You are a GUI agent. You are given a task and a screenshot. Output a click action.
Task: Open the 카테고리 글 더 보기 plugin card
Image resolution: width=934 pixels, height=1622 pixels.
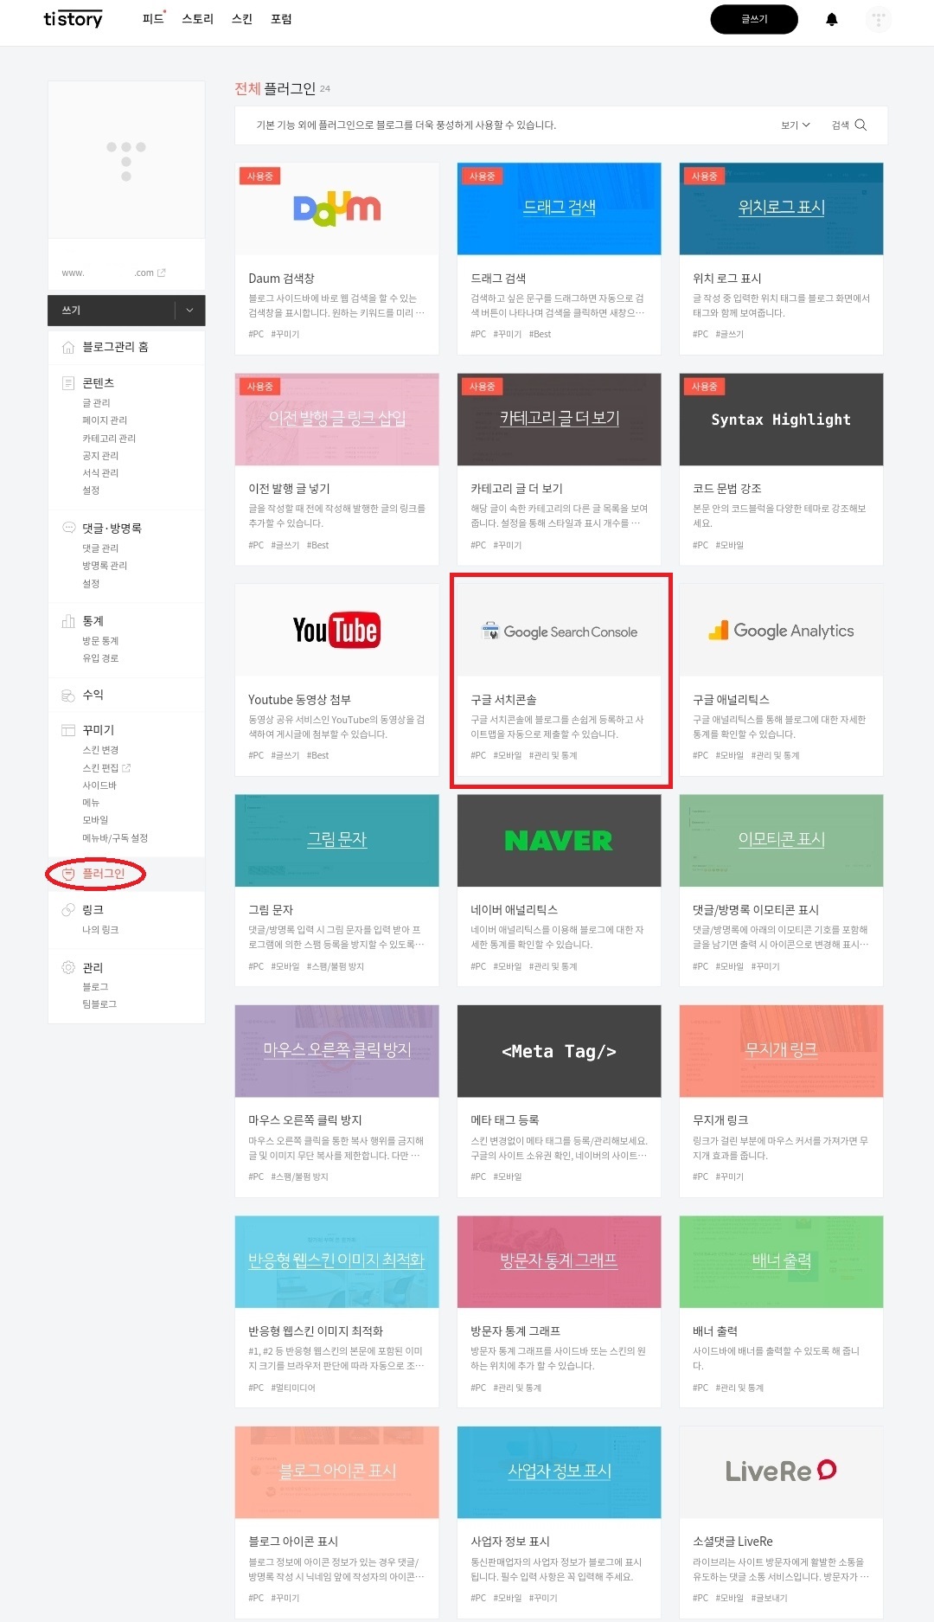pyautogui.click(x=559, y=469)
